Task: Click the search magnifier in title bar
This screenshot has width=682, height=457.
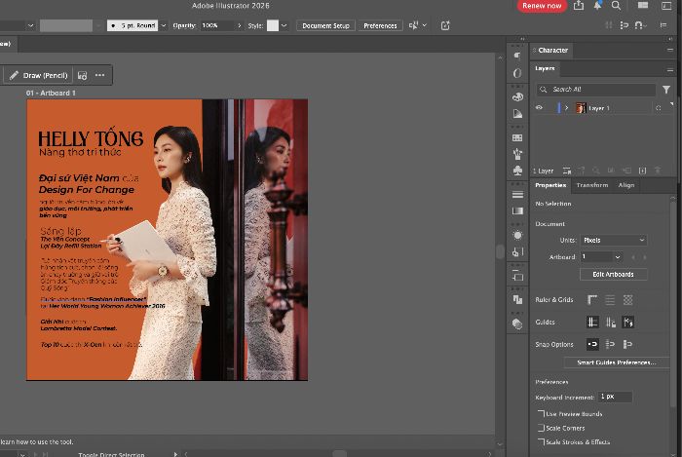Action: (616, 5)
